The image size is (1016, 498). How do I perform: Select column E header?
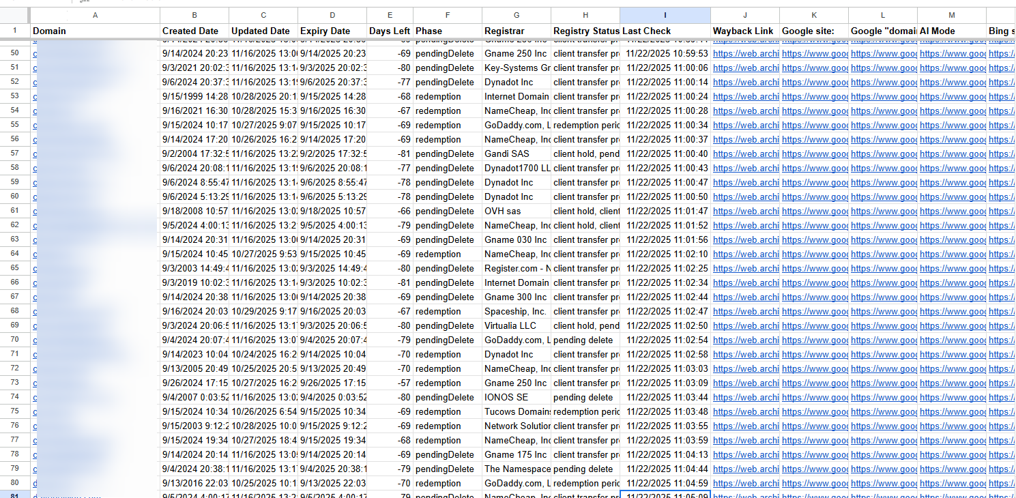390,15
